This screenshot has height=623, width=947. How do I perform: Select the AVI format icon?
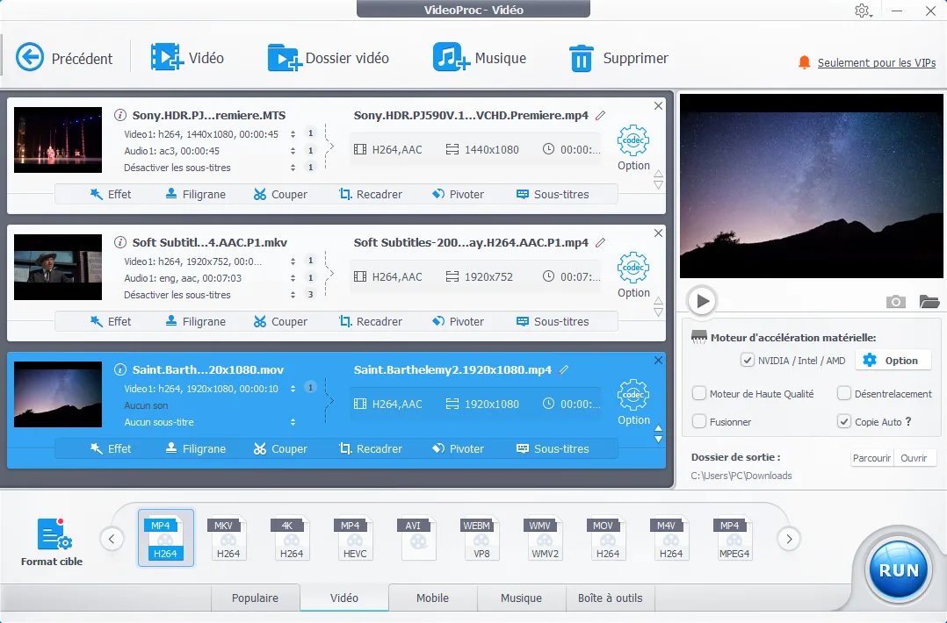tap(418, 539)
